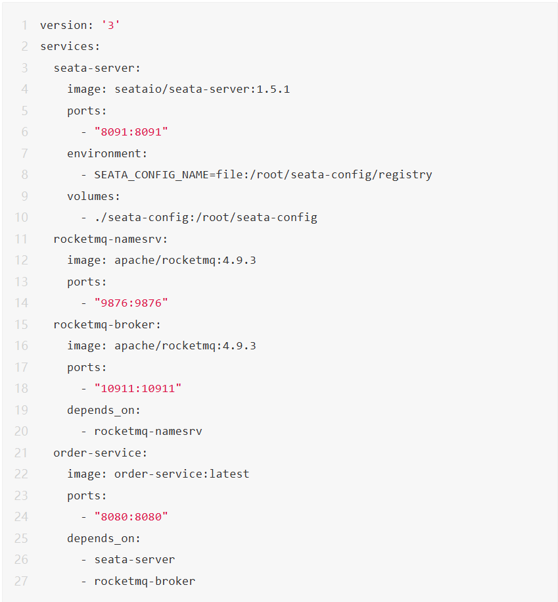Click the 'volumes:' key

(x=94, y=196)
